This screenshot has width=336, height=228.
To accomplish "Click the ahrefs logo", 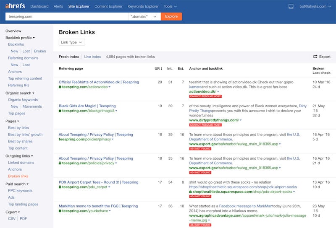I will [x=15, y=6].
